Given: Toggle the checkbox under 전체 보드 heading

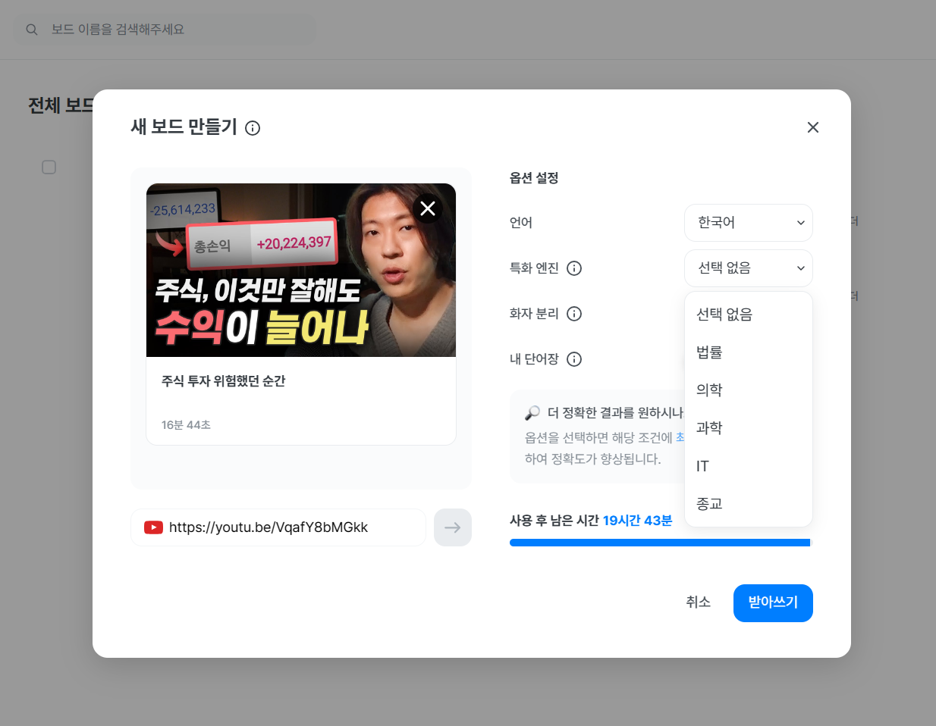Looking at the screenshot, I should tap(49, 167).
